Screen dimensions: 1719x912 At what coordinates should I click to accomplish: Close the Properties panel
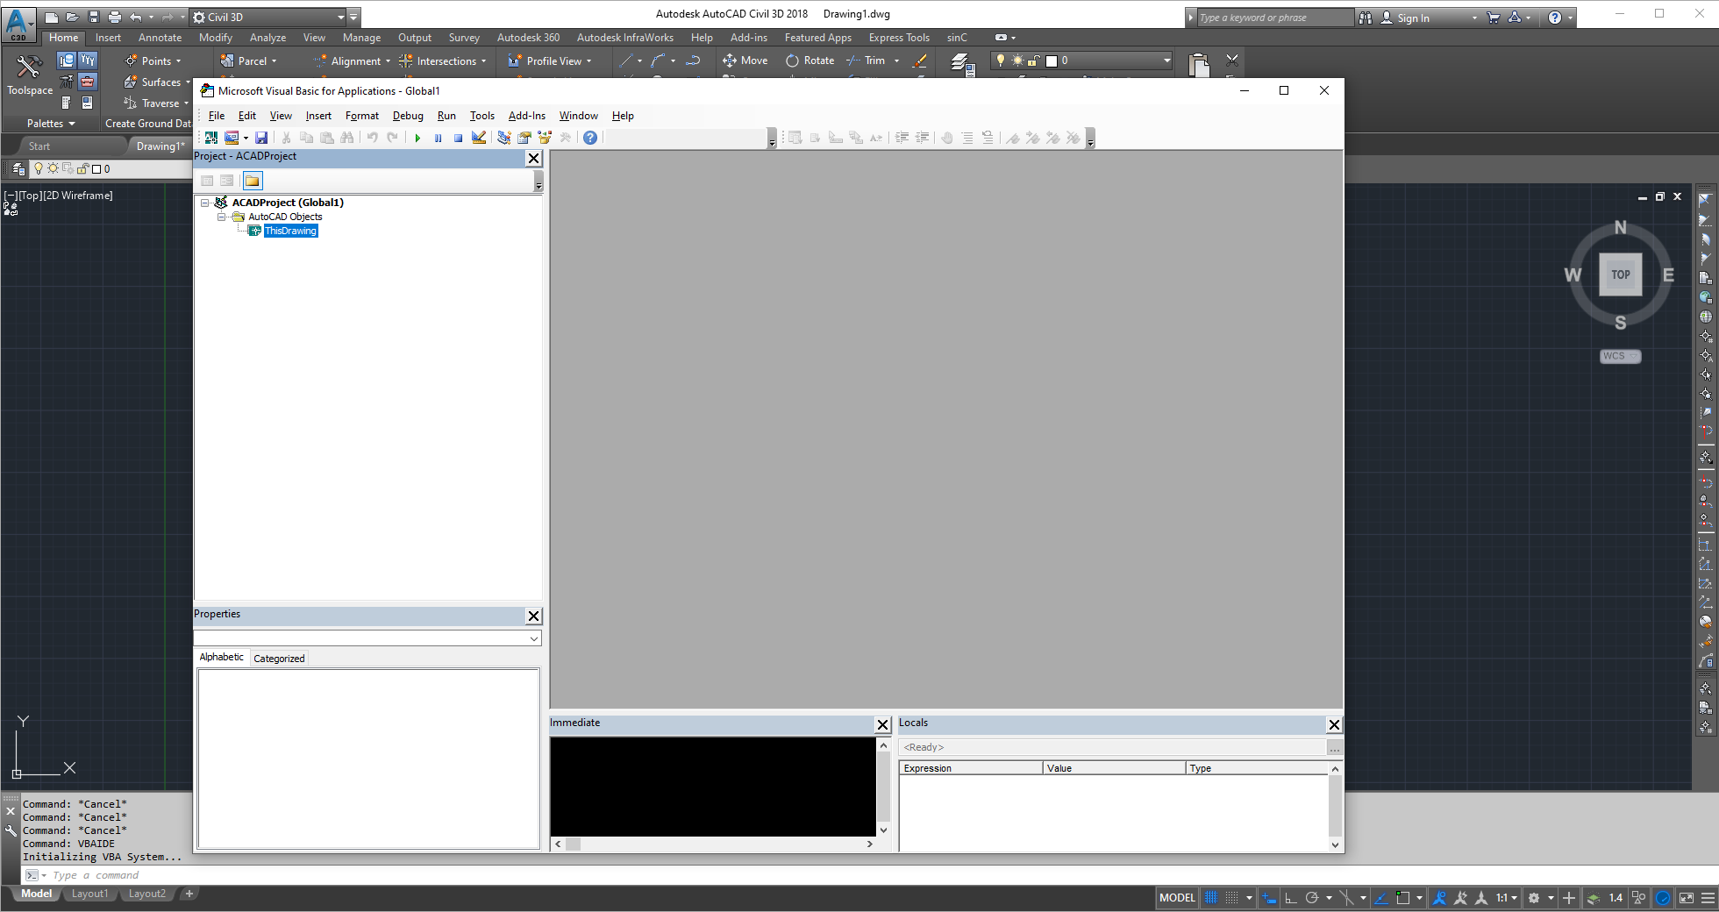tap(533, 616)
